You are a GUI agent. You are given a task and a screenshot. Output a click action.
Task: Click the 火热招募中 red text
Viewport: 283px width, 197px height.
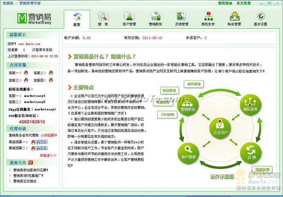pyautogui.click(x=49, y=135)
